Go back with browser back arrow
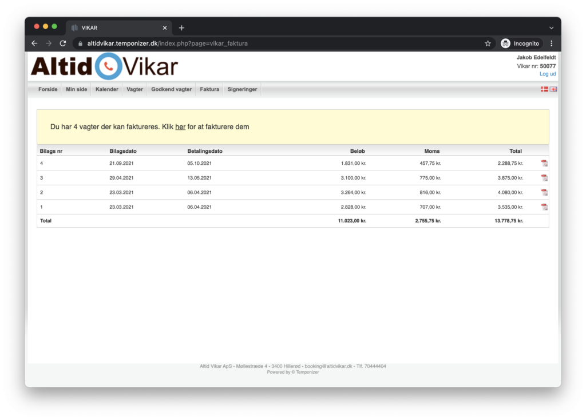This screenshot has height=420, width=586. click(34, 43)
